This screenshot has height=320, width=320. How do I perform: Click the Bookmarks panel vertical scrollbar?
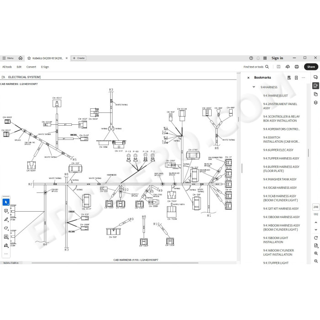click(x=308, y=153)
